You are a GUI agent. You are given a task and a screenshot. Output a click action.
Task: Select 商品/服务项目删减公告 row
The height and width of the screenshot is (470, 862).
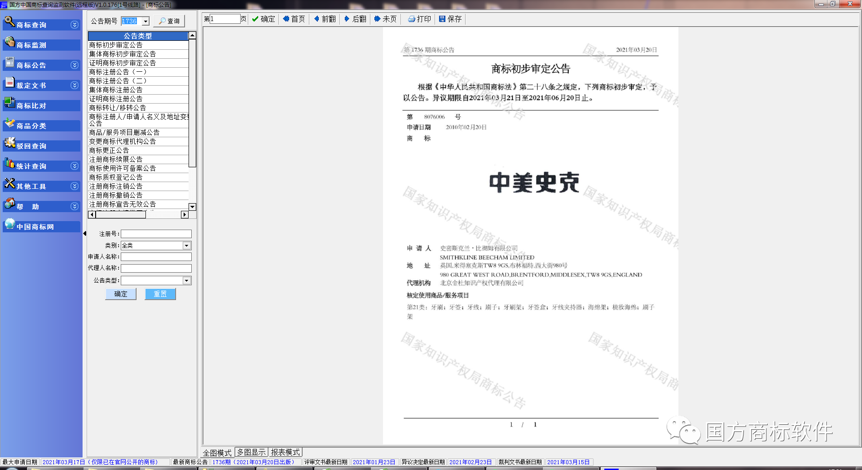(138, 132)
